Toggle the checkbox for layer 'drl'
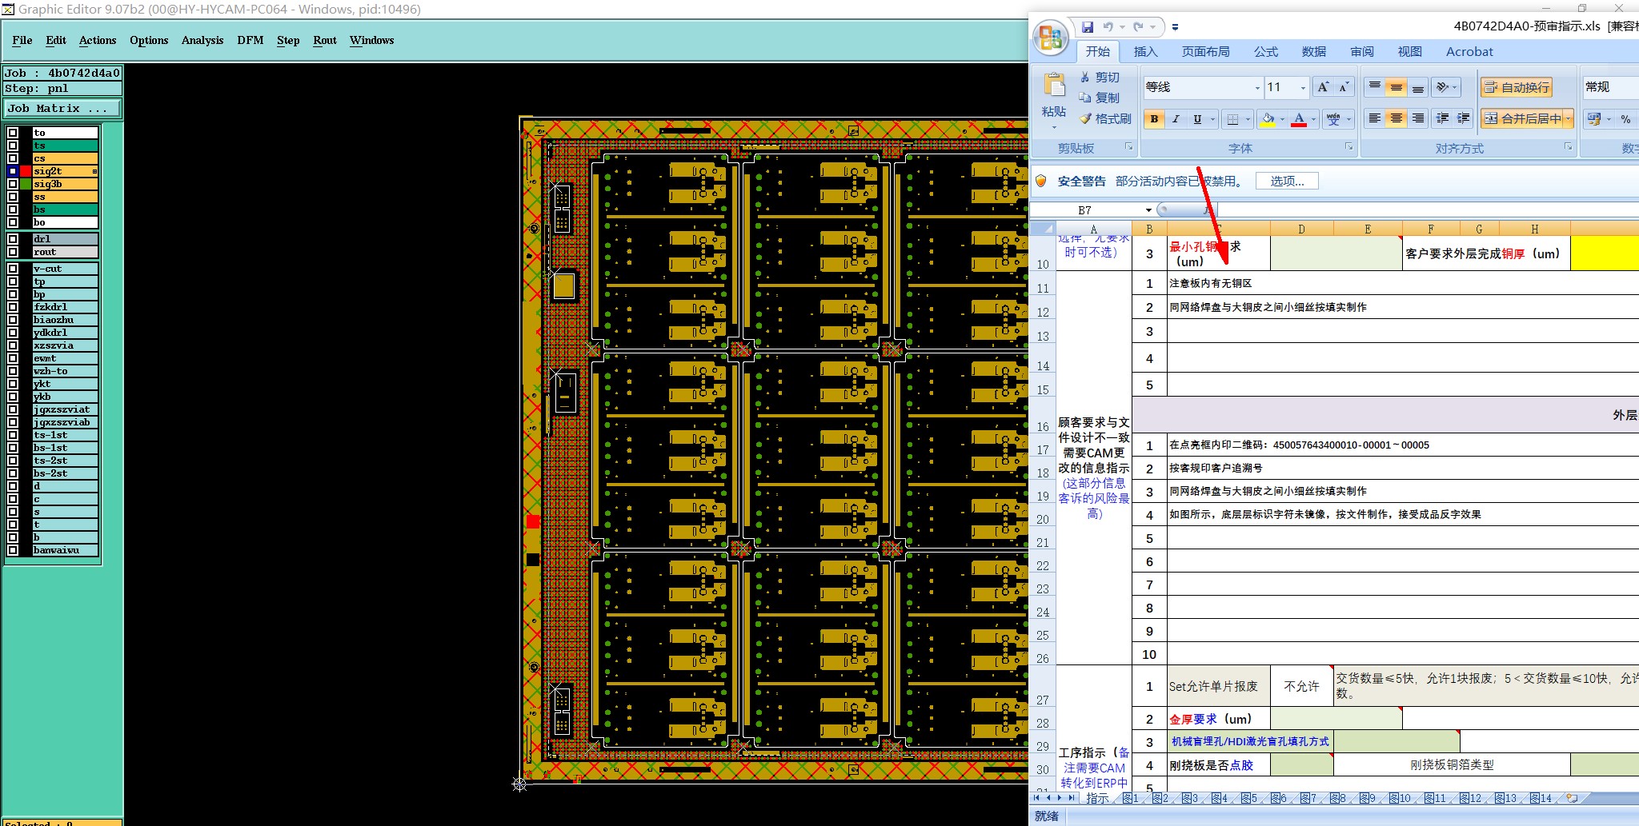Screen dimensions: 1639x826 pos(13,239)
